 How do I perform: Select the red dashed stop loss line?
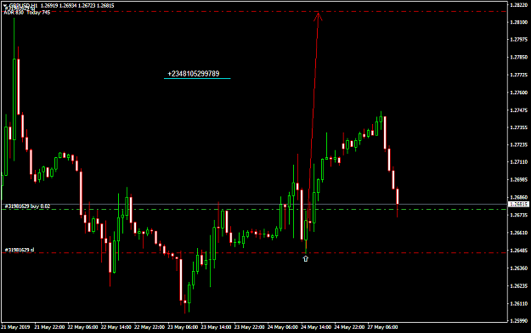coord(254,252)
